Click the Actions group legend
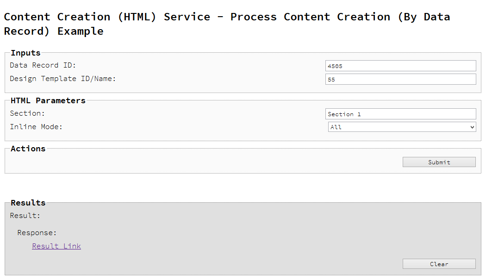Viewport: 486px width, 280px height. pos(28,149)
